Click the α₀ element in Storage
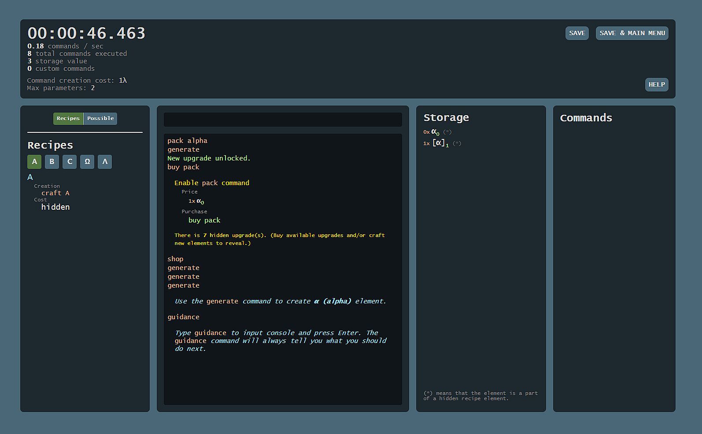Screen dimensions: 702x434 (x=435, y=132)
